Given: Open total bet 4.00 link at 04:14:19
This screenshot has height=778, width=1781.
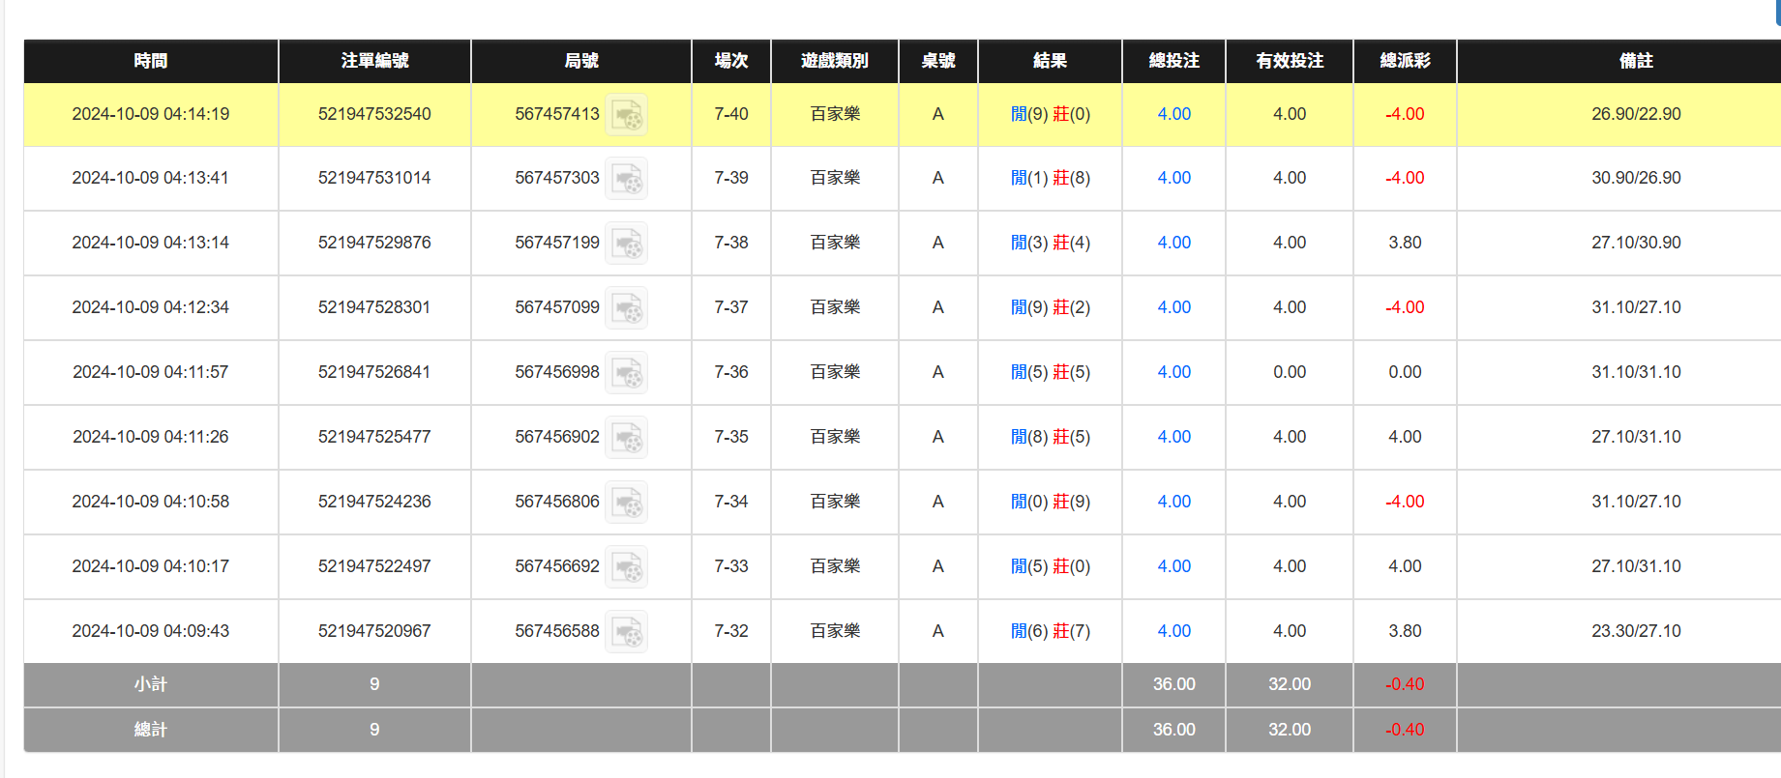Looking at the screenshot, I should click(1173, 114).
